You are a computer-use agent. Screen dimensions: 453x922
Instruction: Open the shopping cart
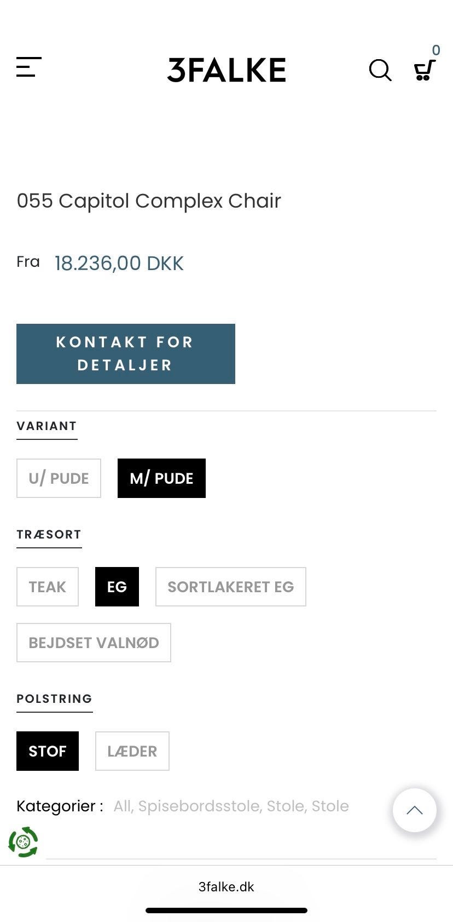pos(424,70)
